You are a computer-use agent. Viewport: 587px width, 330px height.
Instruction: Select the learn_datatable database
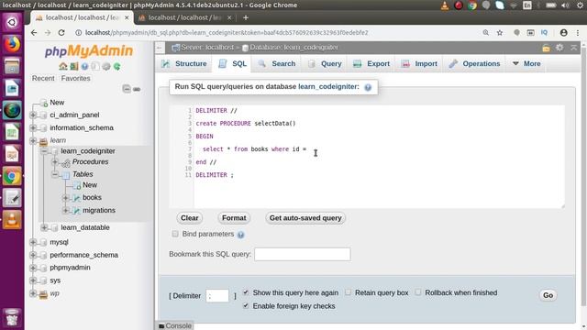[x=85, y=227]
